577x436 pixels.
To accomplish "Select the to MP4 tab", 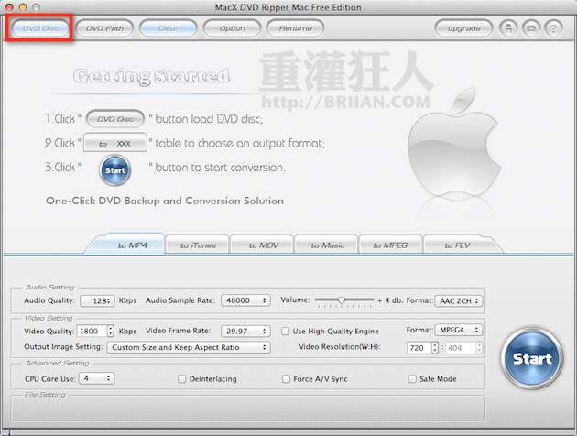I will (127, 245).
